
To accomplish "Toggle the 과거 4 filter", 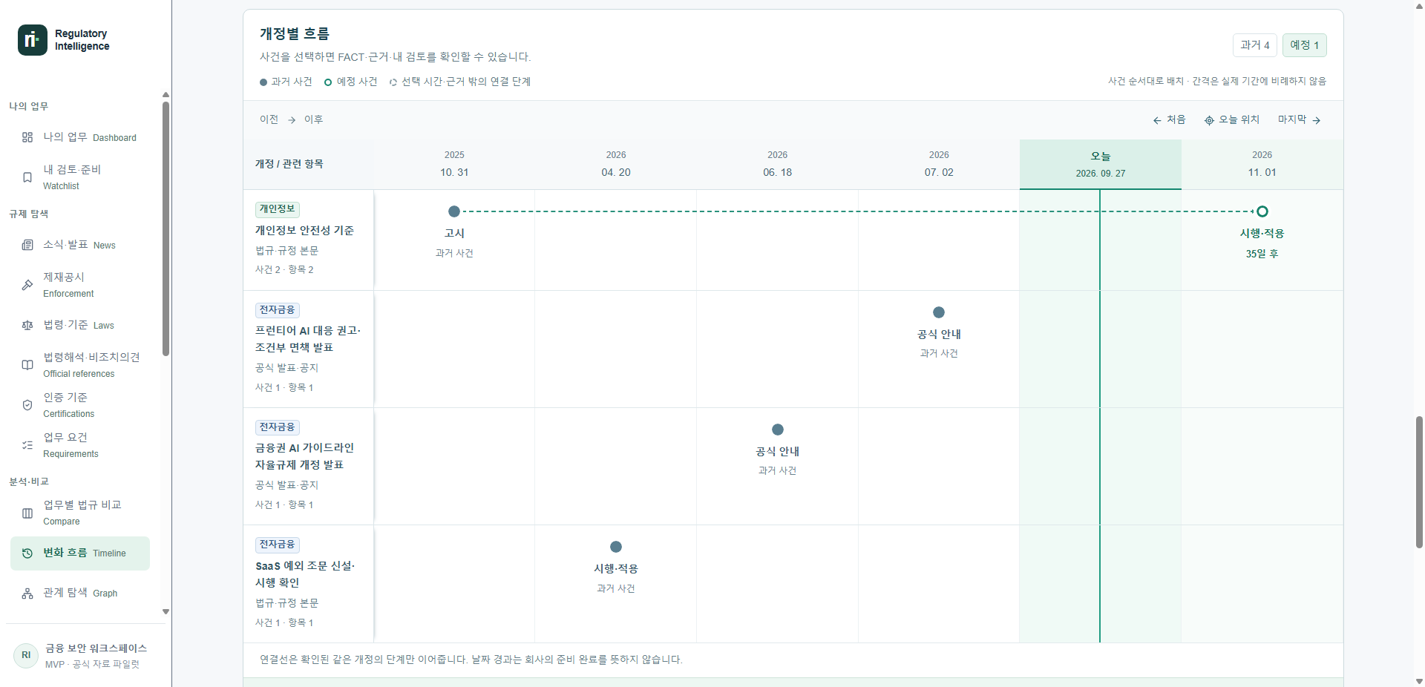I will (x=1255, y=45).
